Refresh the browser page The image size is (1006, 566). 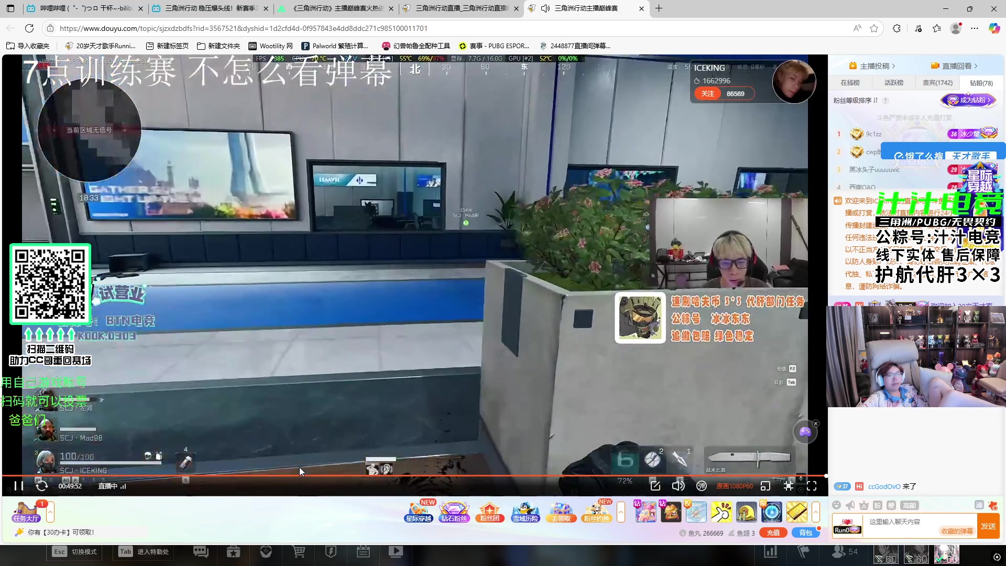[x=29, y=28]
